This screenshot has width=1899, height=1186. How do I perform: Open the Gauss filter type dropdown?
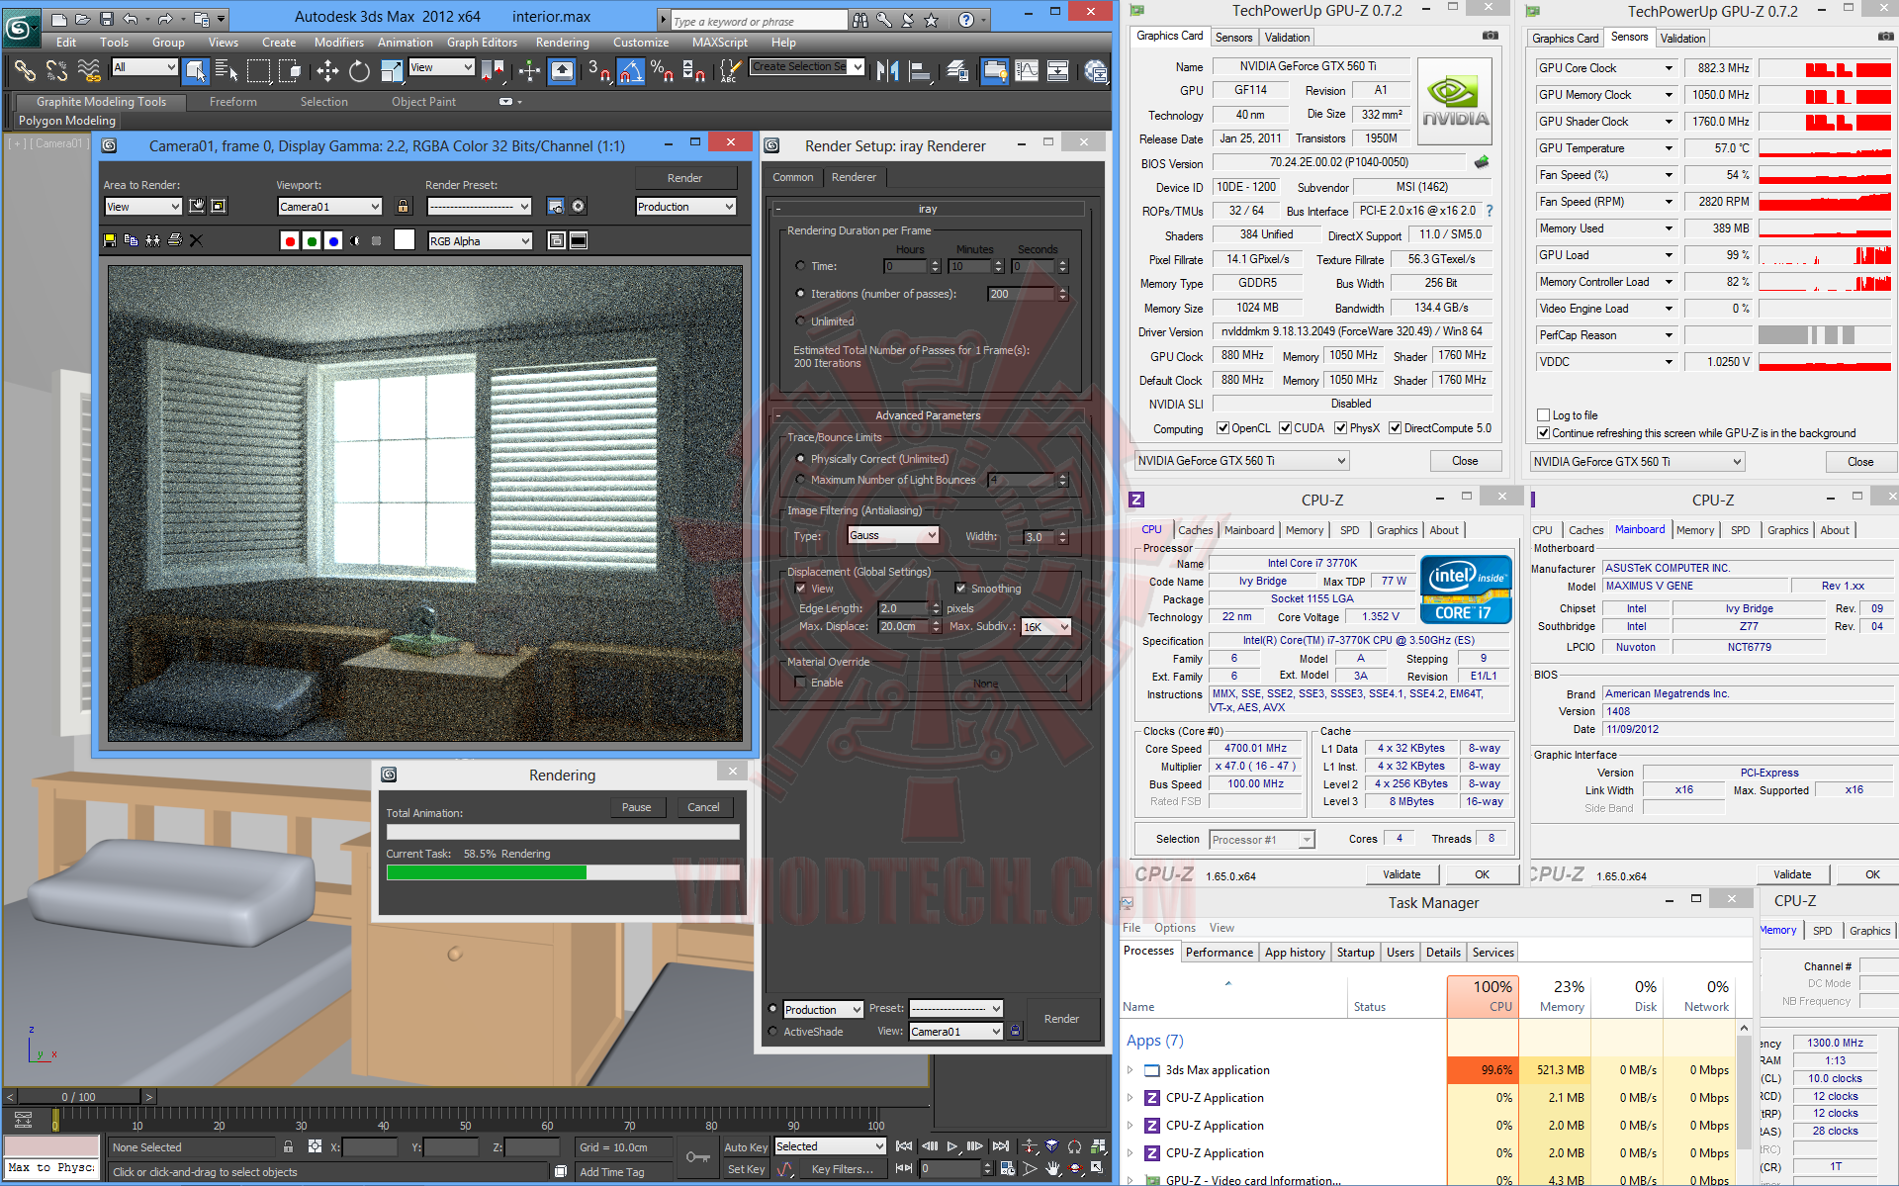[893, 535]
